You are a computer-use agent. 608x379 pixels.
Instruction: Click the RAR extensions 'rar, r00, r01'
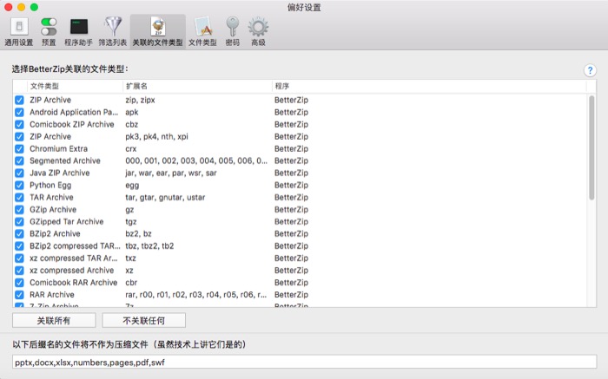(x=195, y=295)
